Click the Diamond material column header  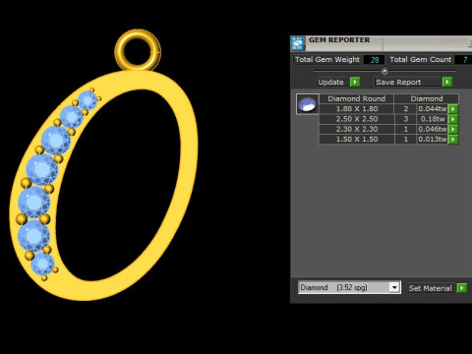(427, 98)
